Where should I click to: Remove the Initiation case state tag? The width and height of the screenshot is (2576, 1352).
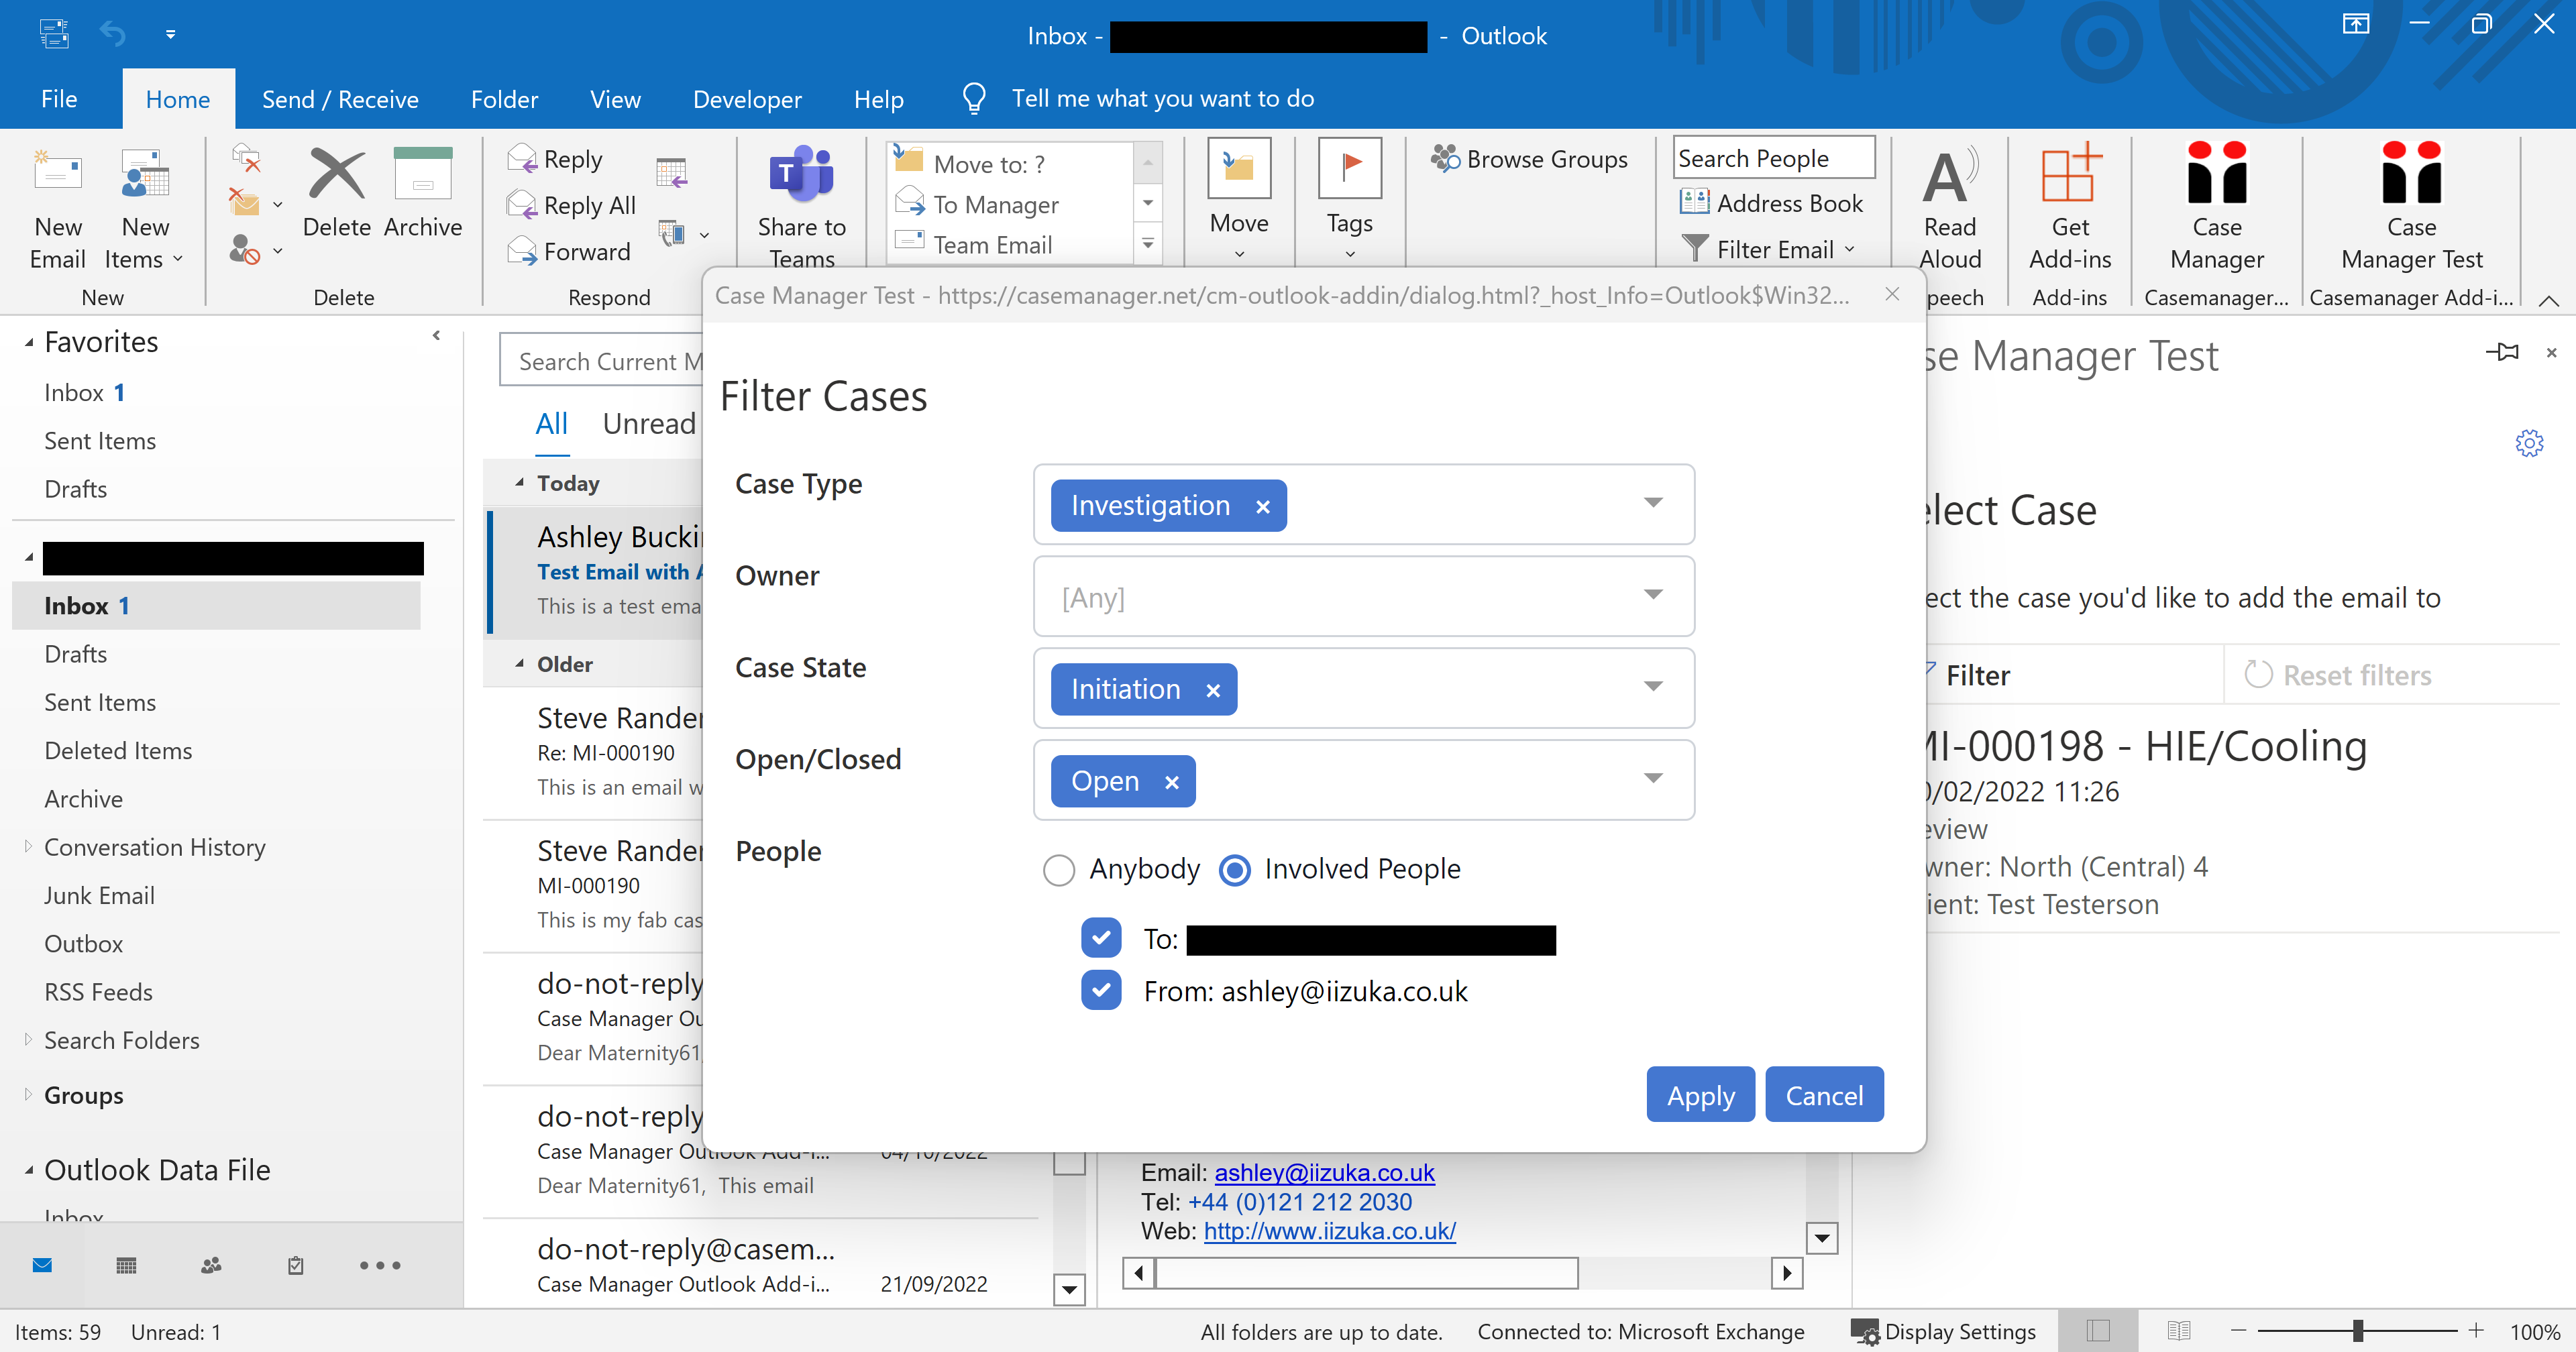pos(1212,690)
